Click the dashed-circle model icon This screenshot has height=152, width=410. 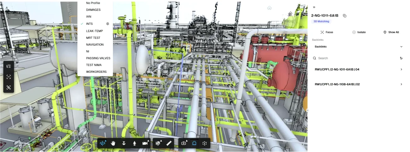[205, 143]
